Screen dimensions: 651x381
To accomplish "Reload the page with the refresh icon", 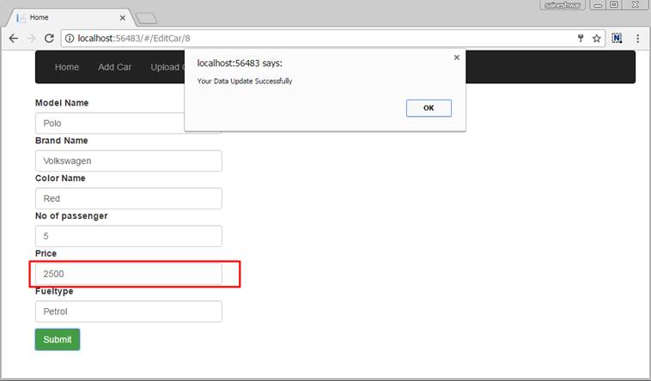I will tap(49, 39).
